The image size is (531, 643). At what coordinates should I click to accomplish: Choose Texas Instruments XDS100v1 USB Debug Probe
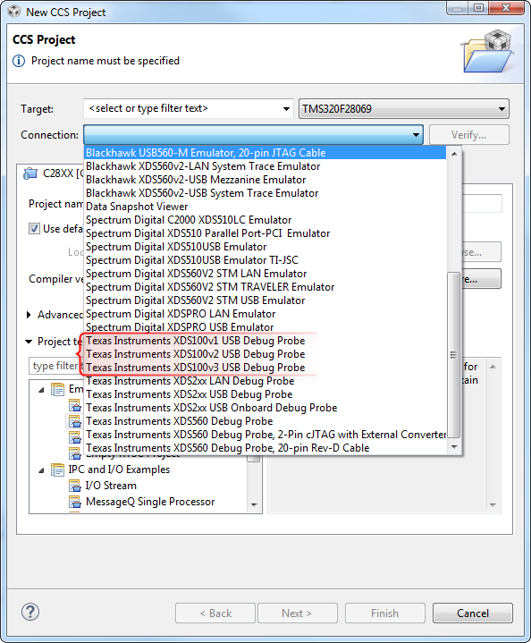click(x=265, y=341)
